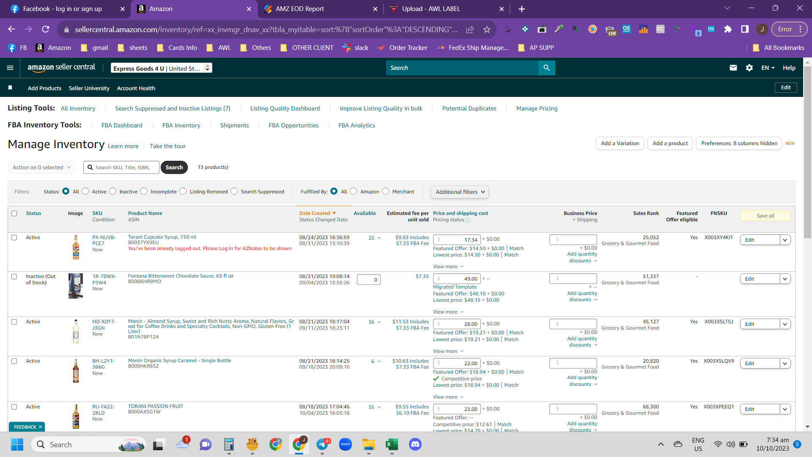The height and width of the screenshot is (457, 812).
Task: Switch to the Upload - AWL LABEL tab
Action: pyautogui.click(x=447, y=9)
